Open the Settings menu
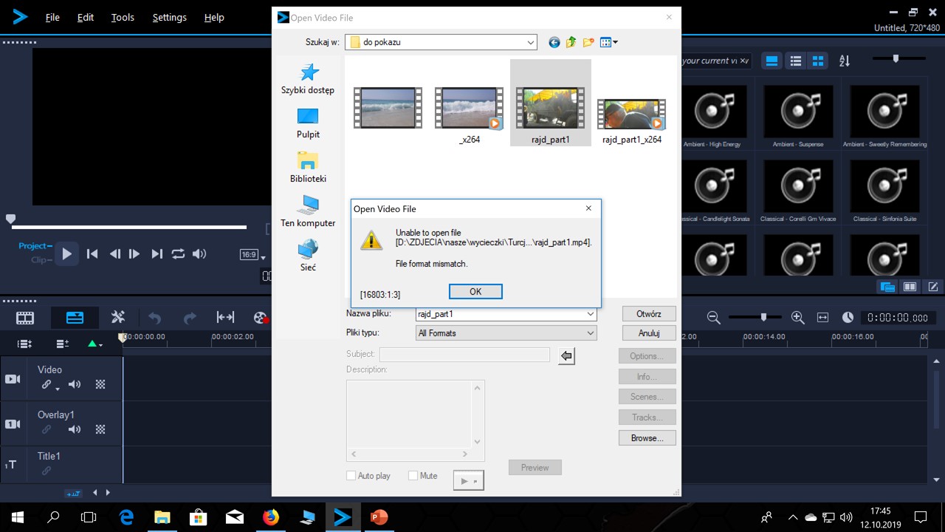Screen dimensions: 945x532 coord(169,18)
